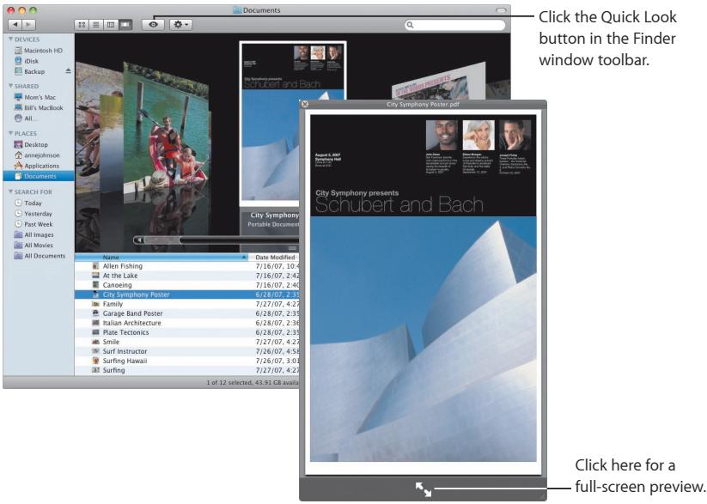Image resolution: width=707 pixels, height=504 pixels.
Task: Eject the Backup drive
Action: [x=68, y=71]
